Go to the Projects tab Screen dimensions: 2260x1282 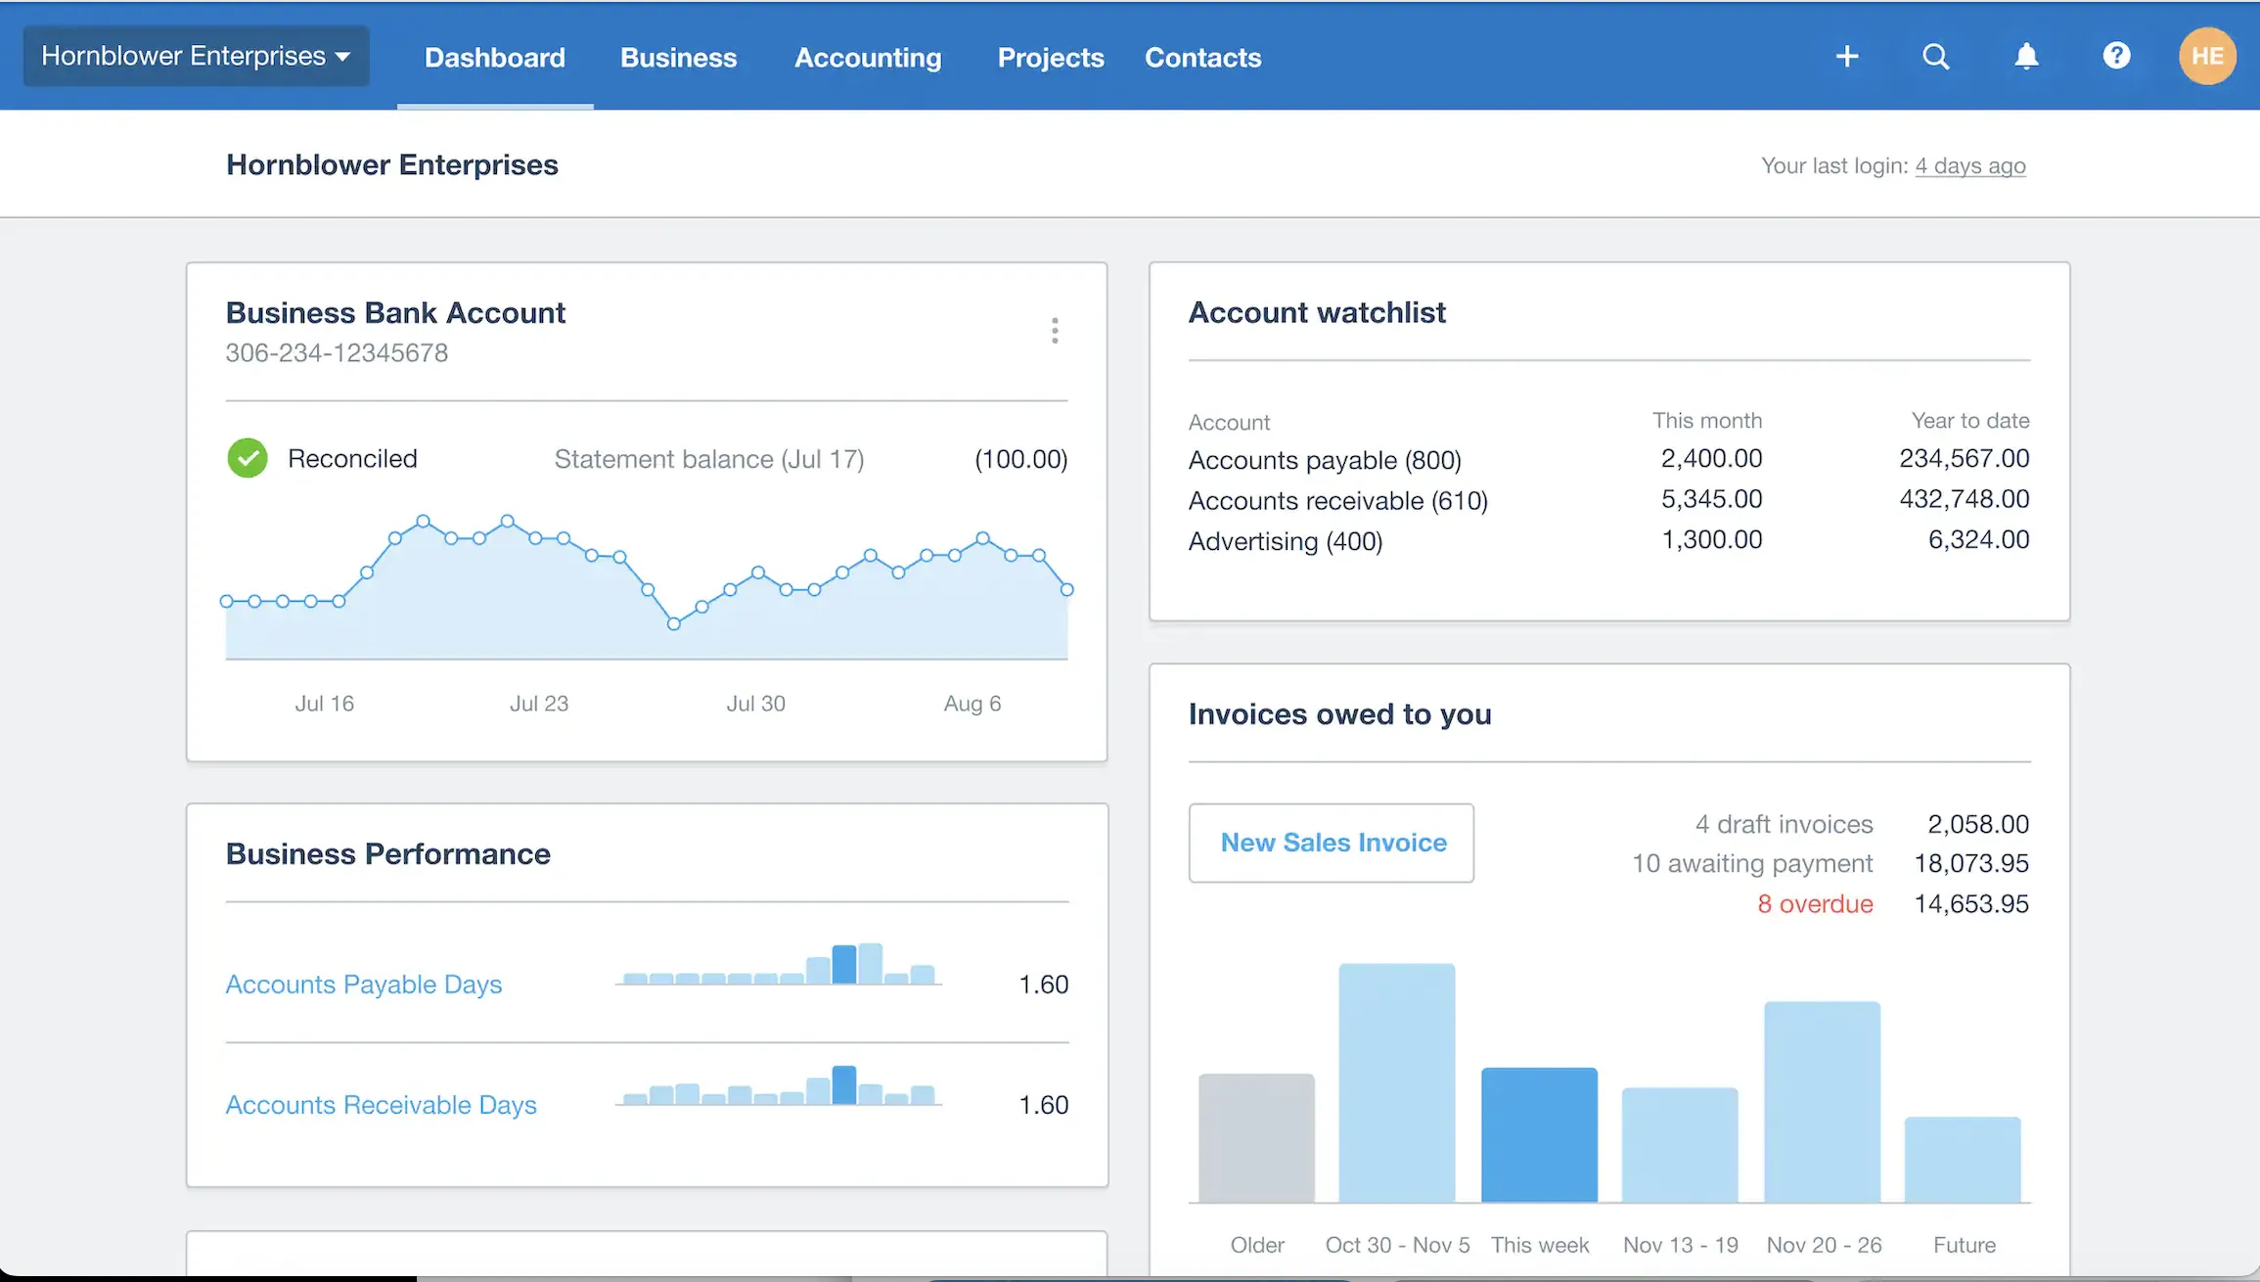[x=1050, y=58]
